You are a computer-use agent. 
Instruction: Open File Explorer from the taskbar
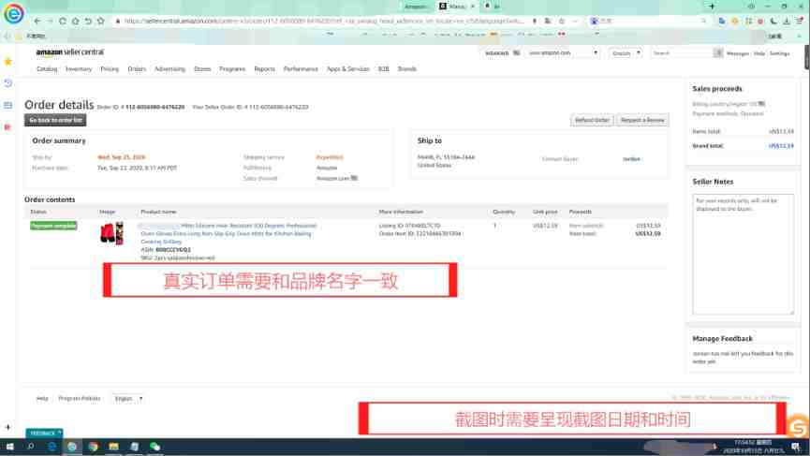tap(113, 447)
